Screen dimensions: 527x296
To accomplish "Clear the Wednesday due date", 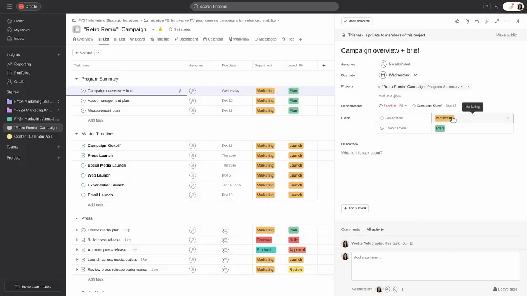I will (416, 75).
